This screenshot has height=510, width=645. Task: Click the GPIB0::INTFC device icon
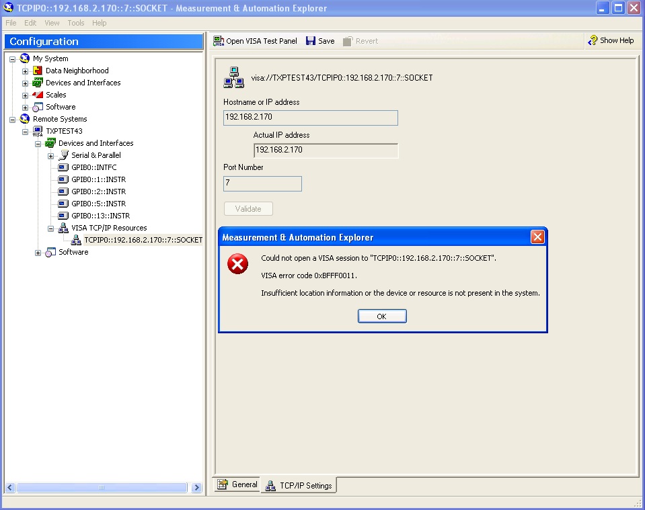63,167
